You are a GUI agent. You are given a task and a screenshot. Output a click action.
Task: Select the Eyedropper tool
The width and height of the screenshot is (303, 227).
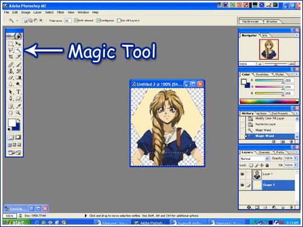pyautogui.click(x=18, y=106)
